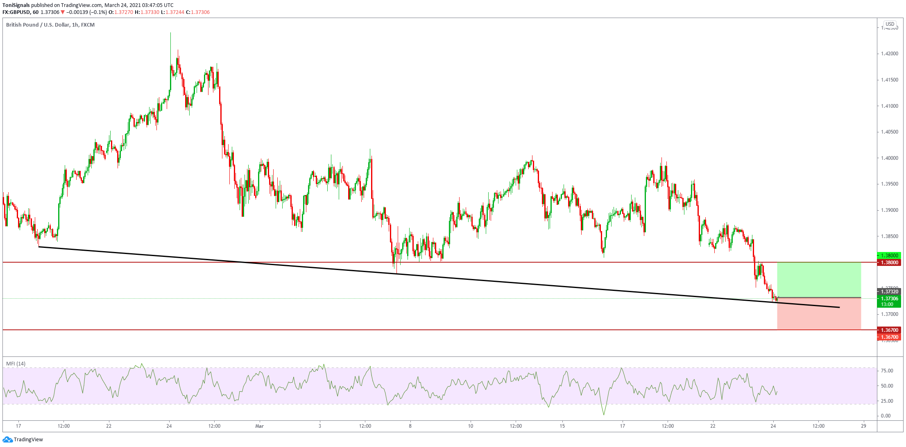
Task: Click the dark red 1.38000 price label
Action: pyautogui.click(x=889, y=263)
